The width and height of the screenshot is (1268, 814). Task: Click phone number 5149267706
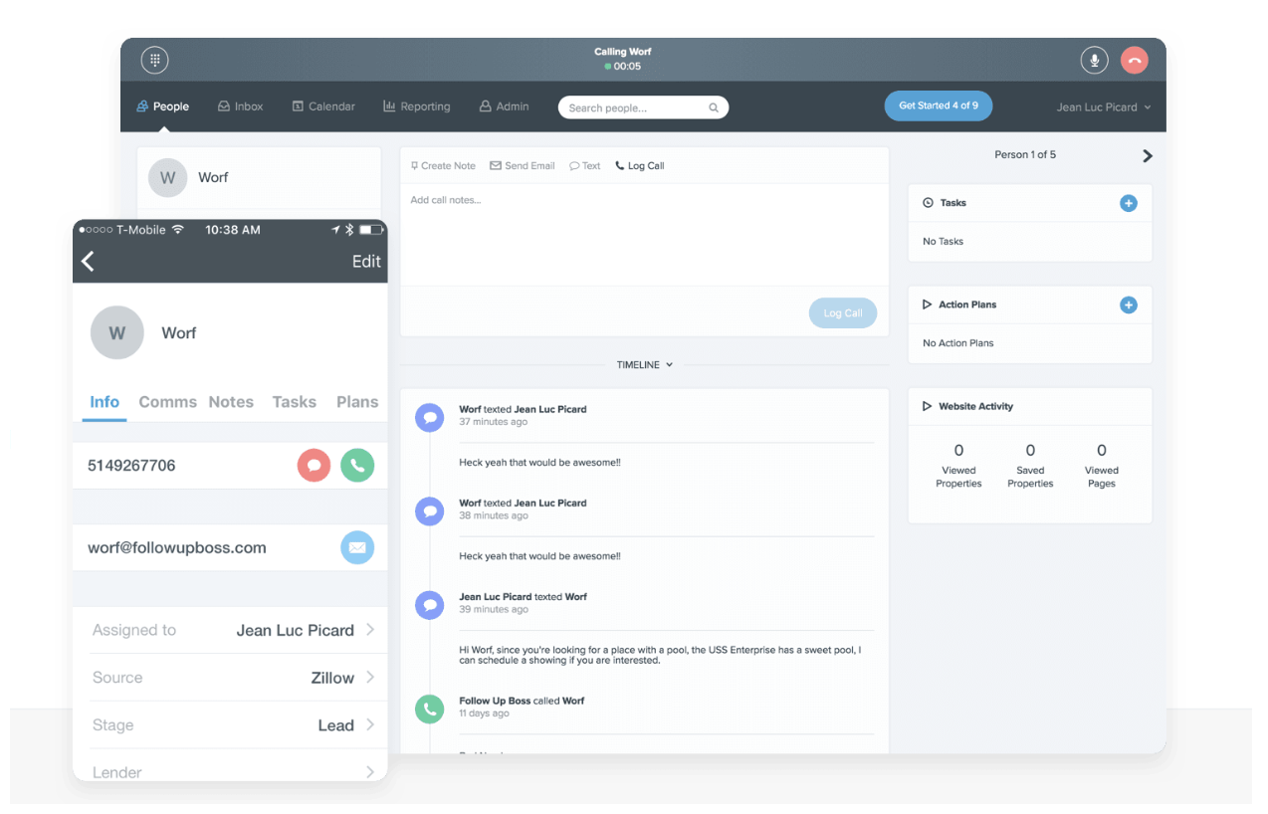pyautogui.click(x=131, y=466)
